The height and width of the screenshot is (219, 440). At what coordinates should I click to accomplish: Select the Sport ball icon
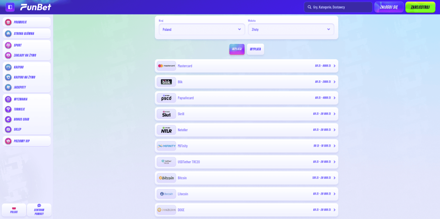(x=8, y=45)
